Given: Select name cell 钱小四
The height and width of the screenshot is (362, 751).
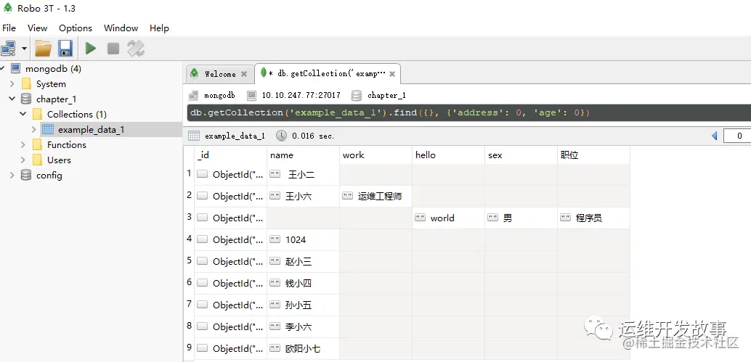Looking at the screenshot, I should click(303, 283).
